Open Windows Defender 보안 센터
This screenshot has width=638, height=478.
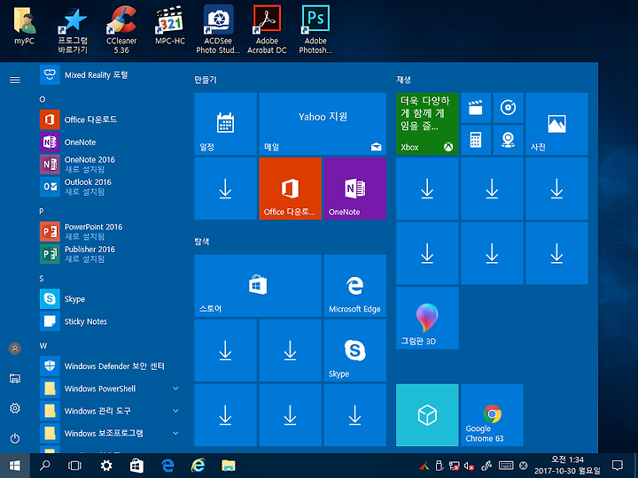coord(109,366)
